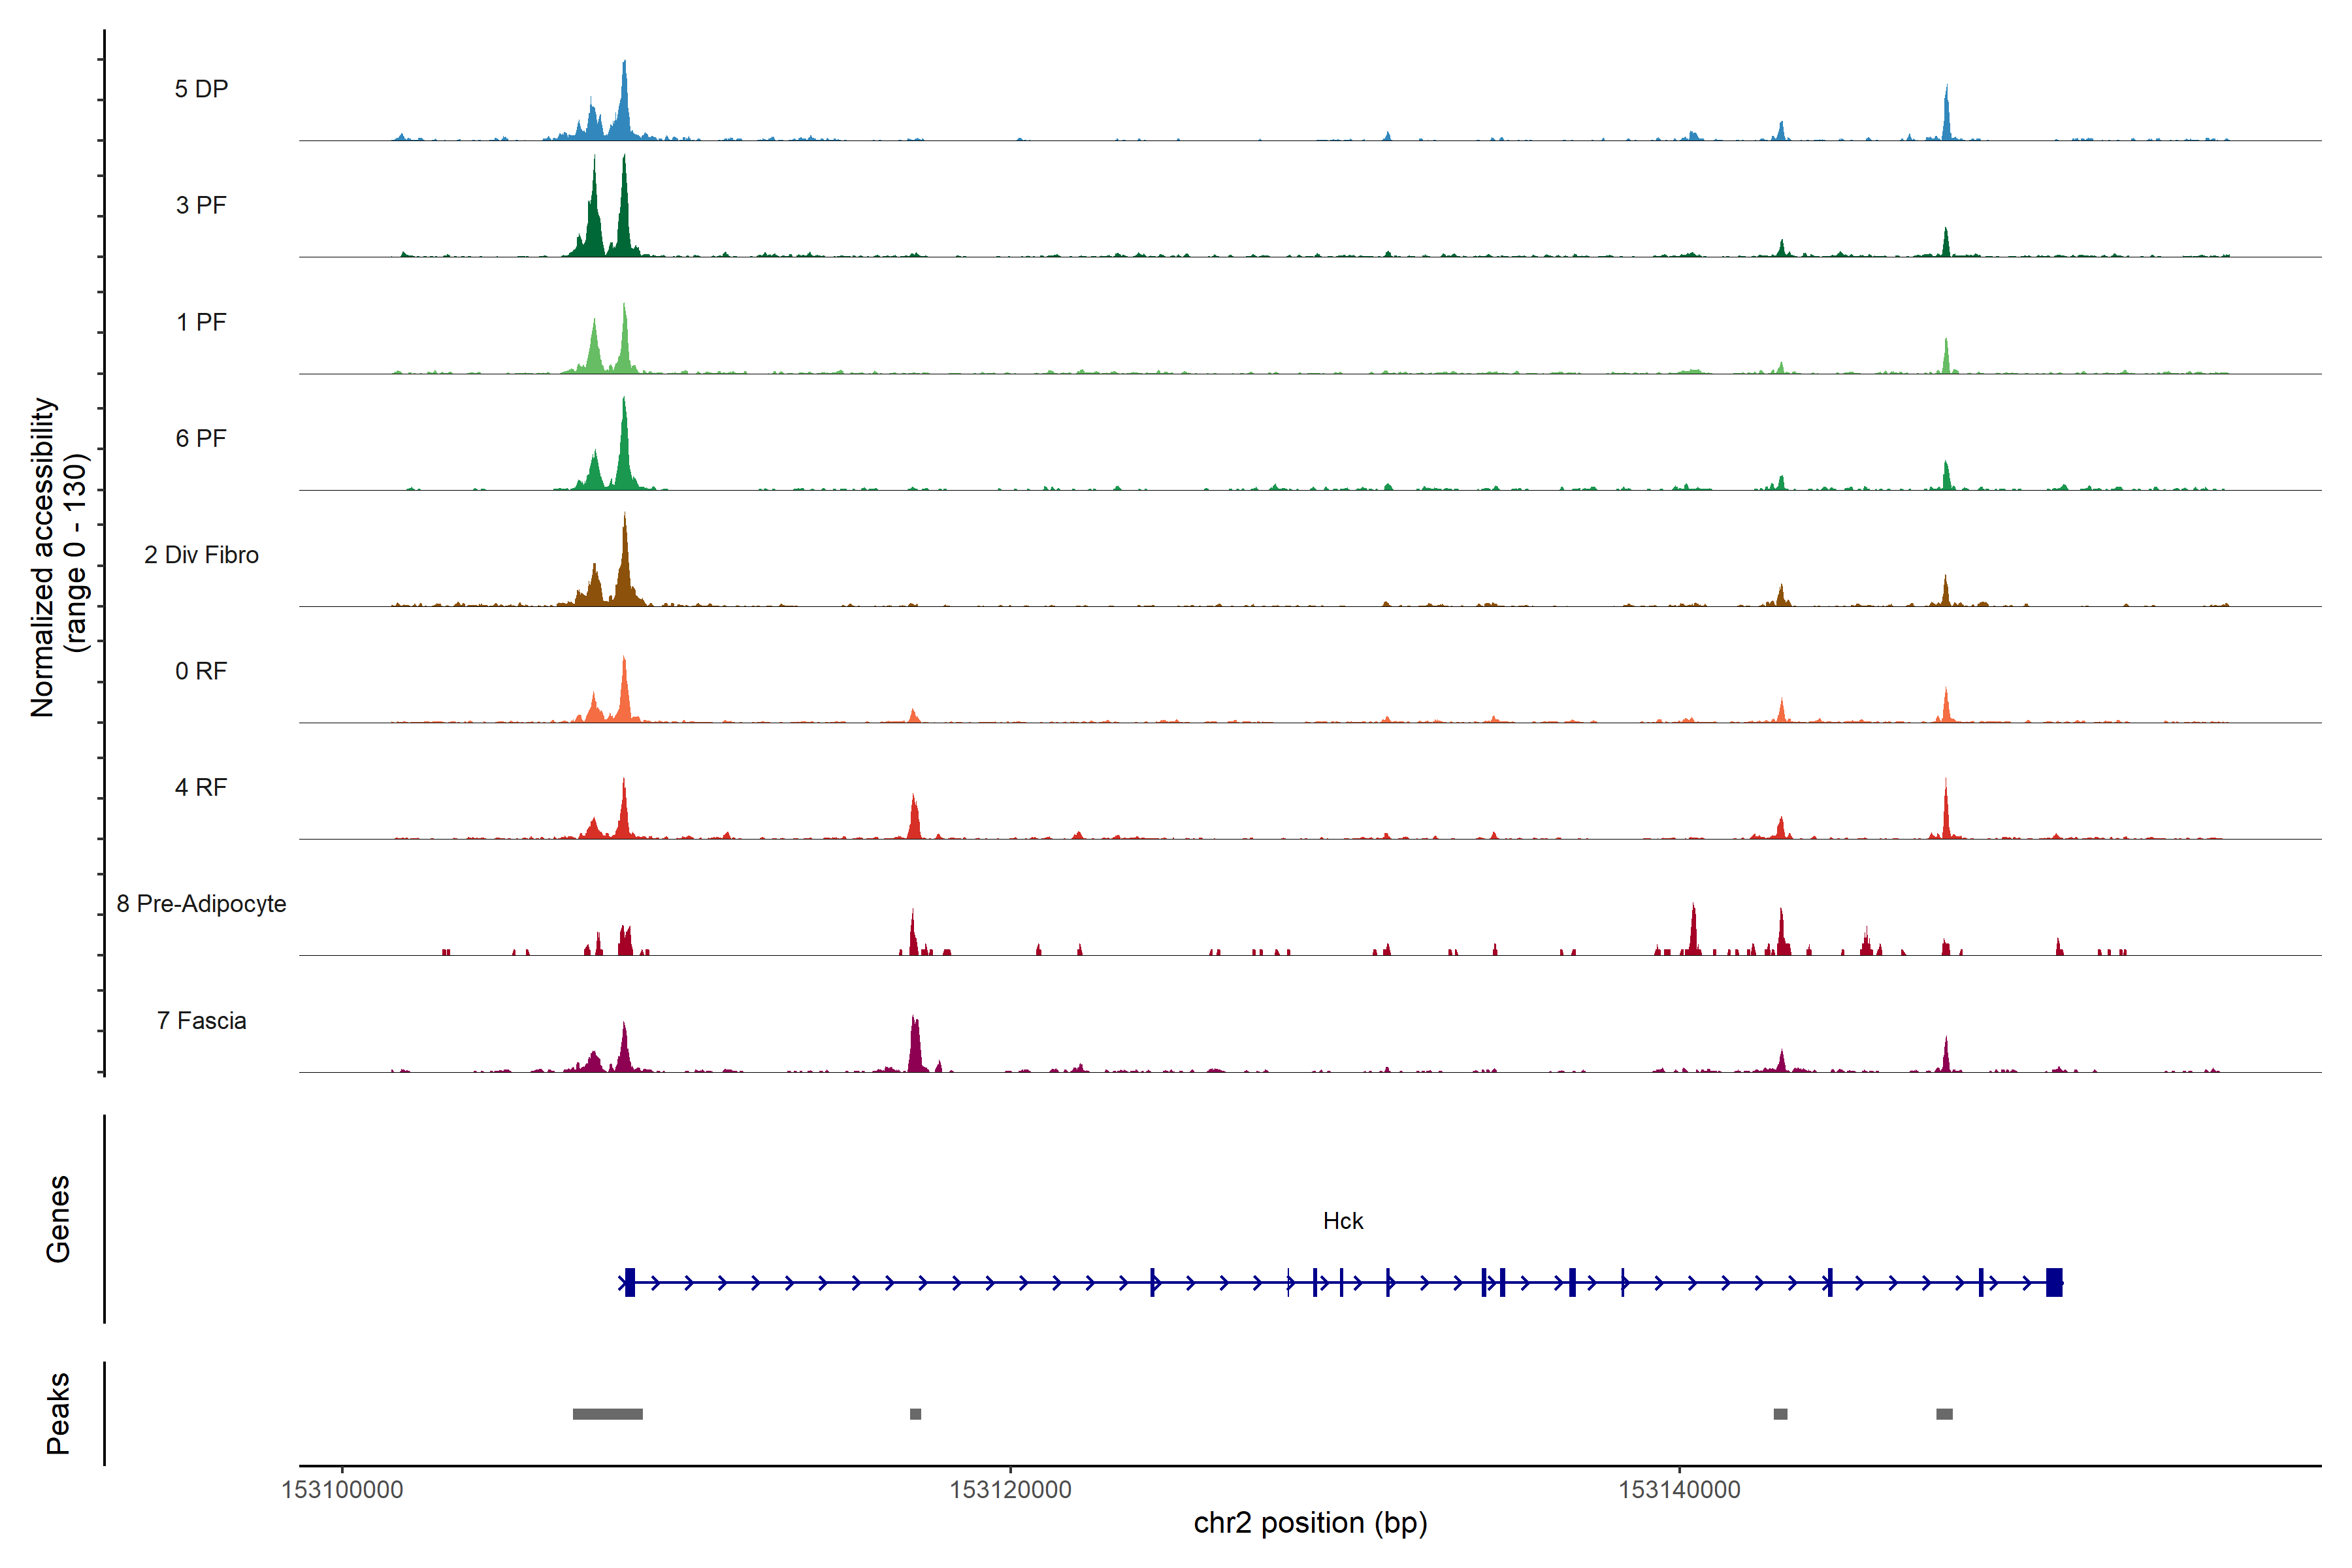Click the 4 RF track label
The height and width of the screenshot is (1568, 2352).
pyautogui.click(x=201, y=787)
